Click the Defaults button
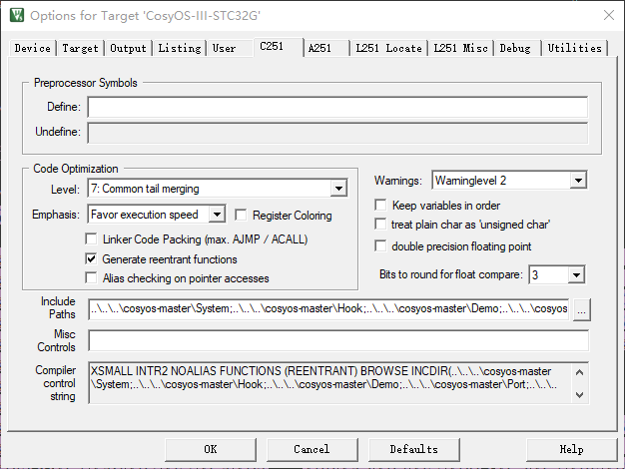The width and height of the screenshot is (625, 469). tap(413, 449)
